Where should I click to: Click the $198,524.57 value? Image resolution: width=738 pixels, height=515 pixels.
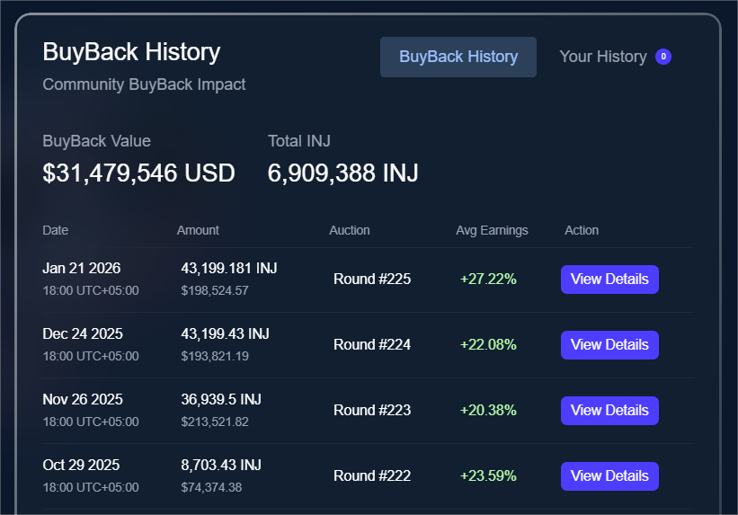pos(215,290)
